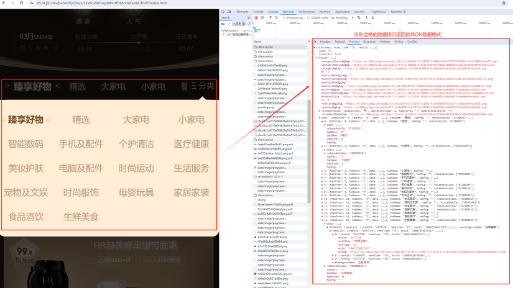Viewport: 513px width, 288px height.
Task: Expand the 大家电 tab entry in JSON tree
Action: (323, 145)
